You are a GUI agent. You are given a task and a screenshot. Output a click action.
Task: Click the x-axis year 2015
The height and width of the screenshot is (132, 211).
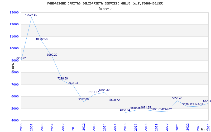[x=115, y=127]
